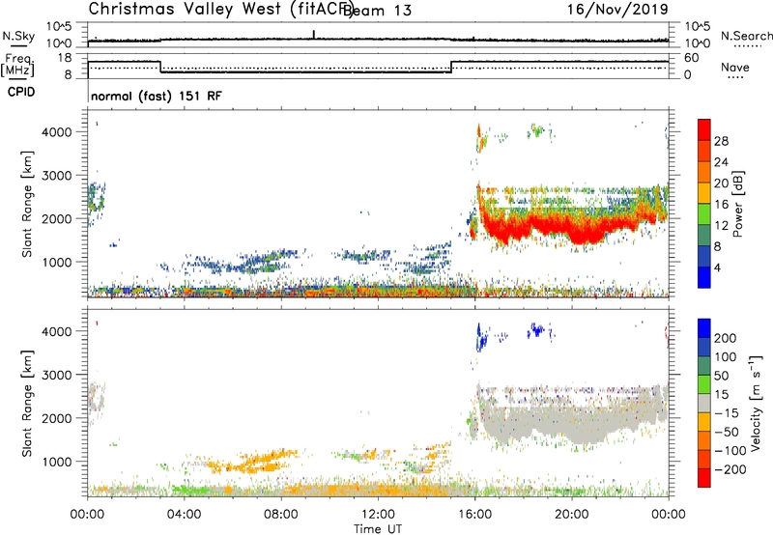The height and width of the screenshot is (535, 773).
Task: Click the 'N.Search' legend label
Action: (746, 36)
